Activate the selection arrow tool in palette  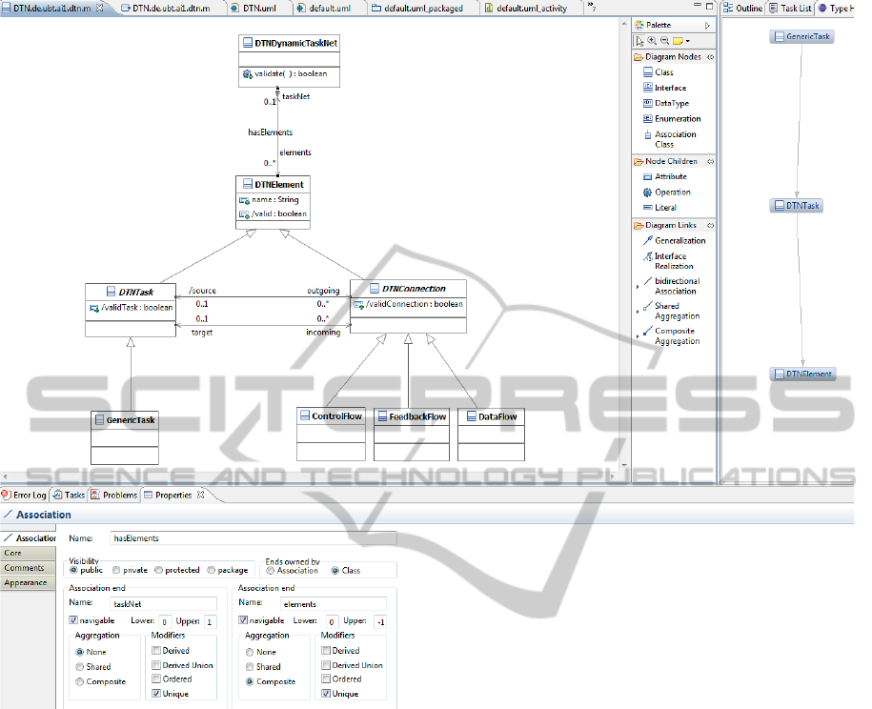[640, 41]
